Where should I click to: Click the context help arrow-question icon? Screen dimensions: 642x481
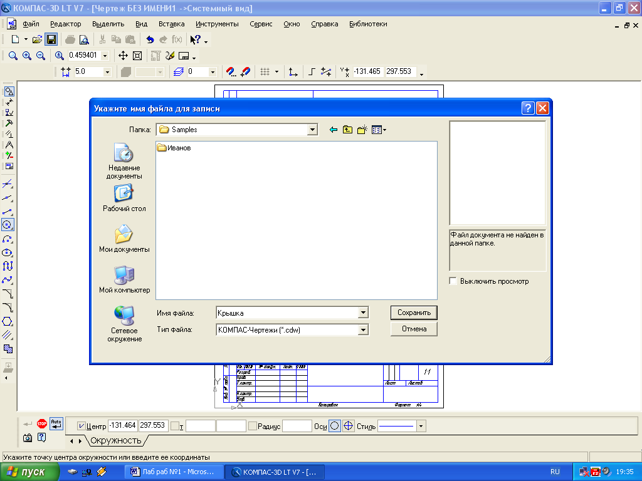(196, 39)
